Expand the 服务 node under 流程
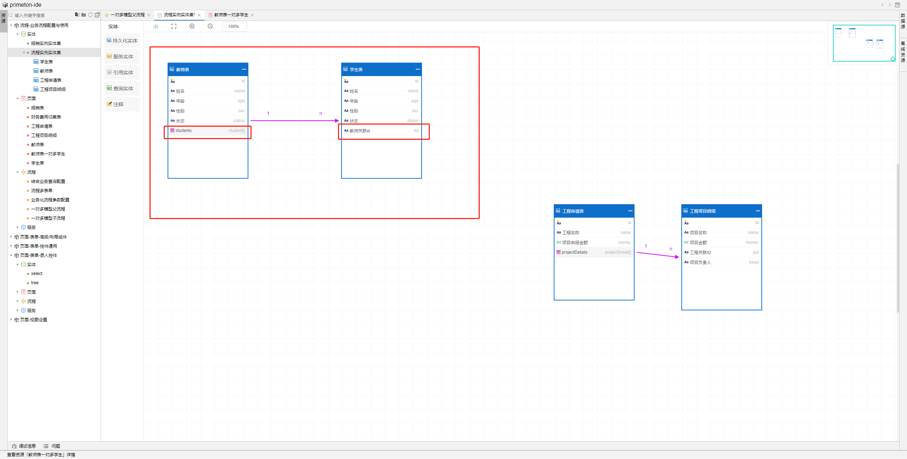 coord(17,227)
